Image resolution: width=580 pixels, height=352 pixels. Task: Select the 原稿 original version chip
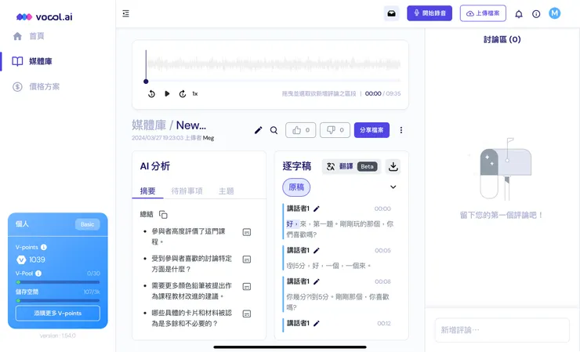pos(296,187)
